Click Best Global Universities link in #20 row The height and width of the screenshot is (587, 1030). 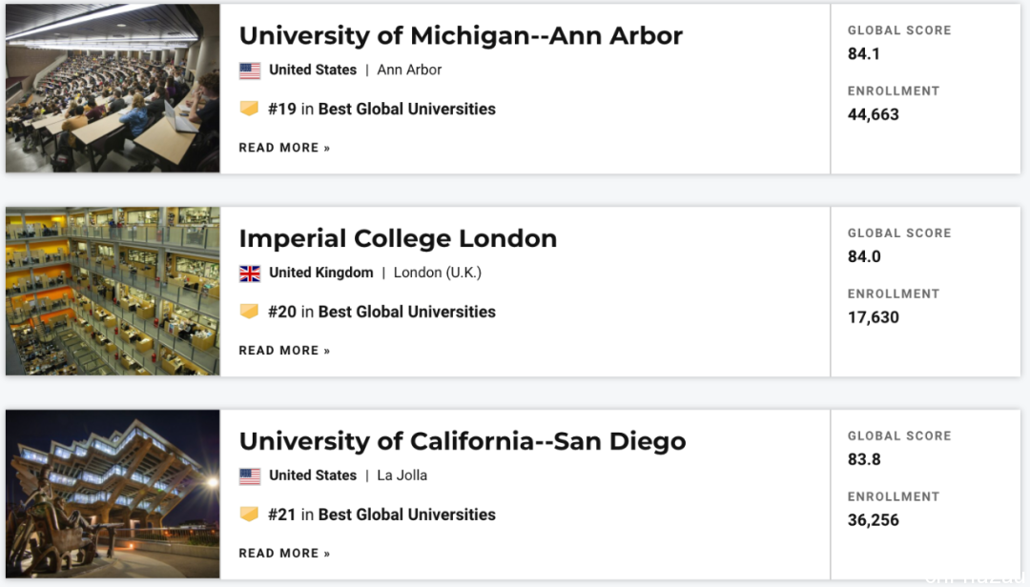pos(406,312)
